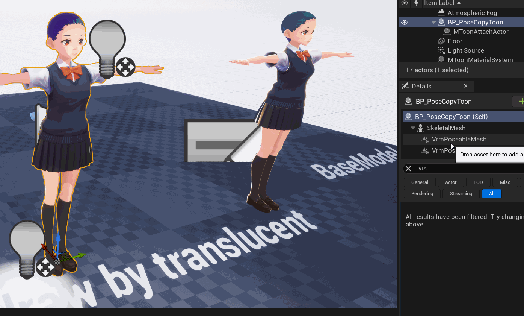The height and width of the screenshot is (316, 524).
Task: Toggle the Streaming category filter
Action: [461, 194]
